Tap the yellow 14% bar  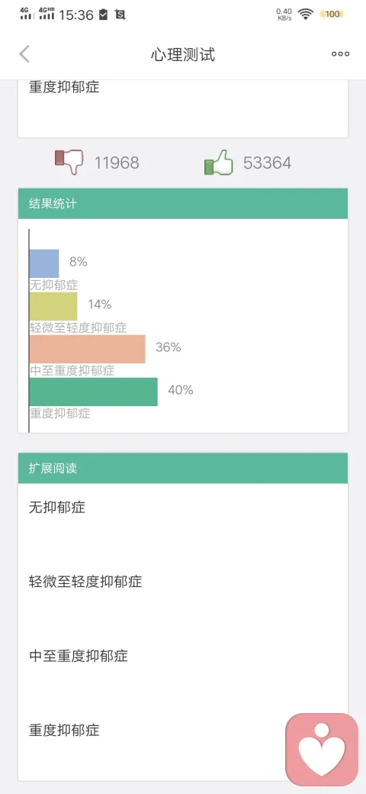(x=53, y=306)
